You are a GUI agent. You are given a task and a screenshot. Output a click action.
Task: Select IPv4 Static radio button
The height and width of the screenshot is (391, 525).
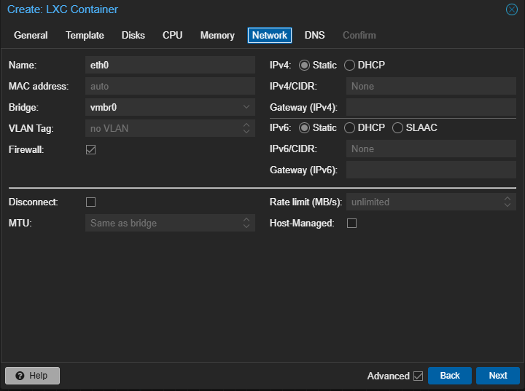coord(304,65)
